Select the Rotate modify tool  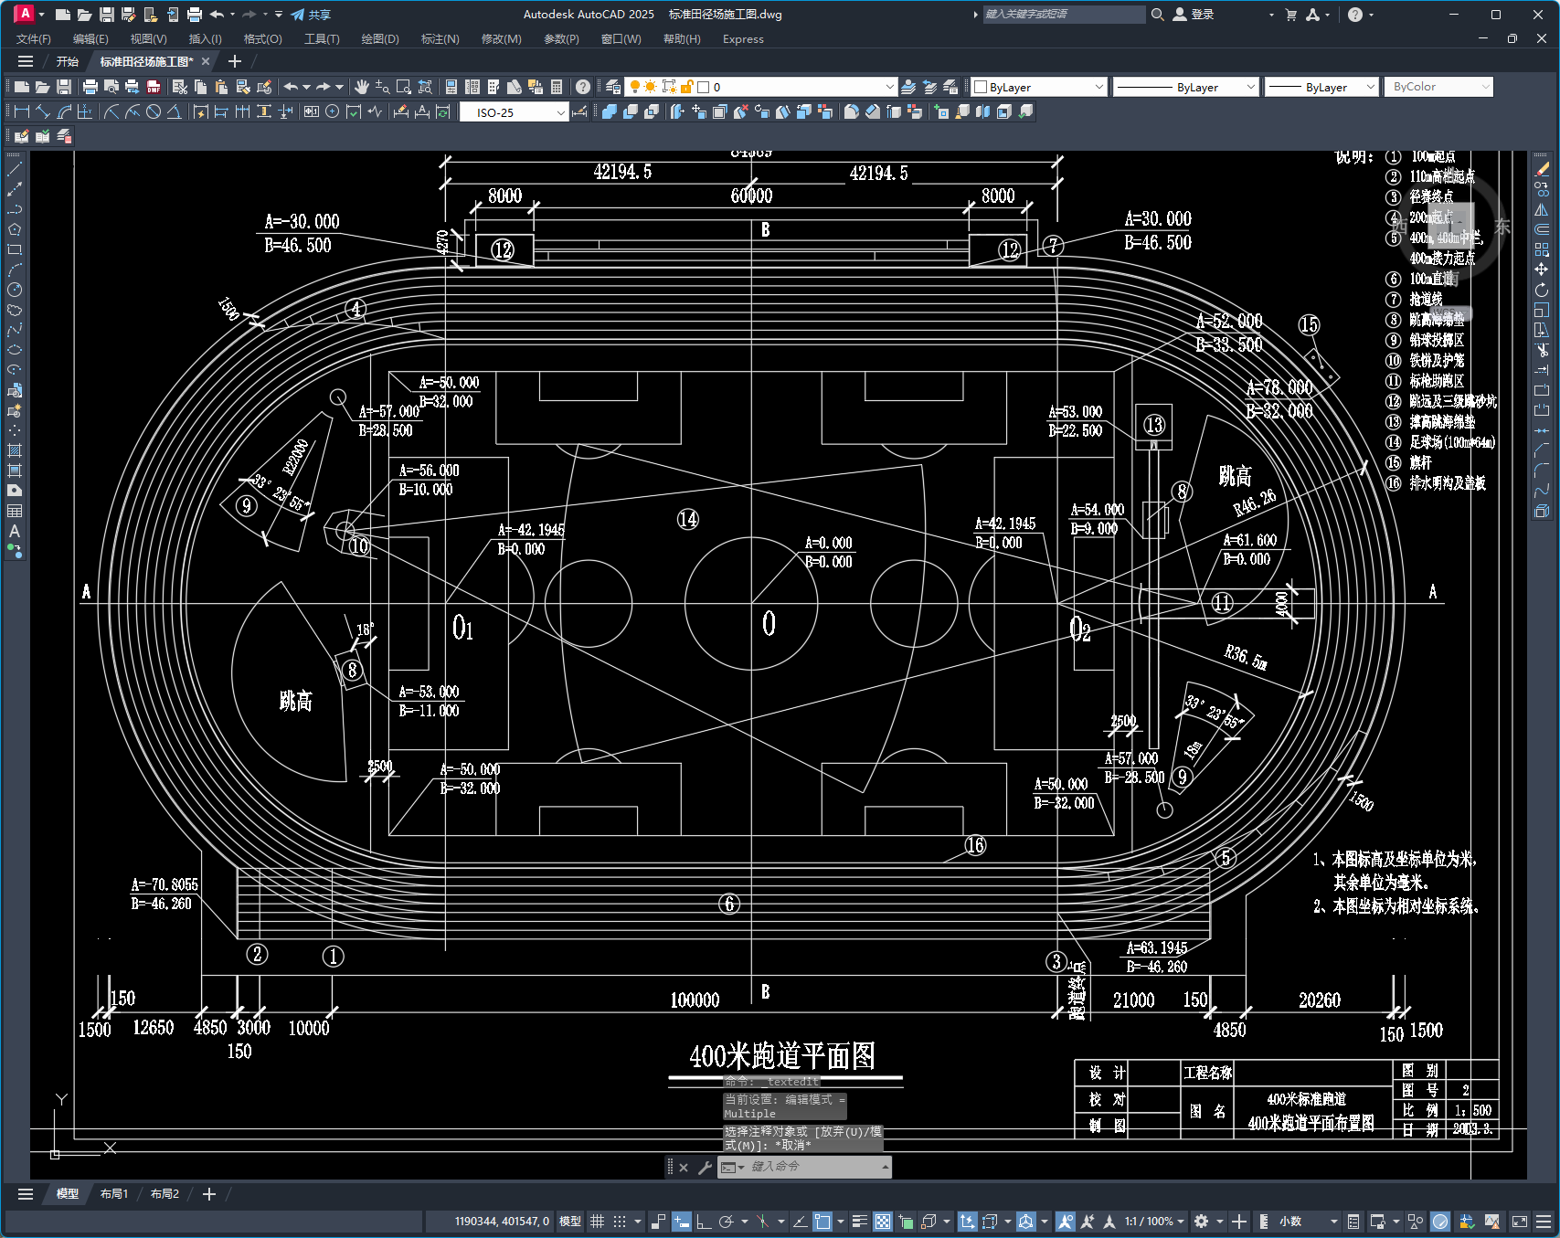[x=1542, y=290]
